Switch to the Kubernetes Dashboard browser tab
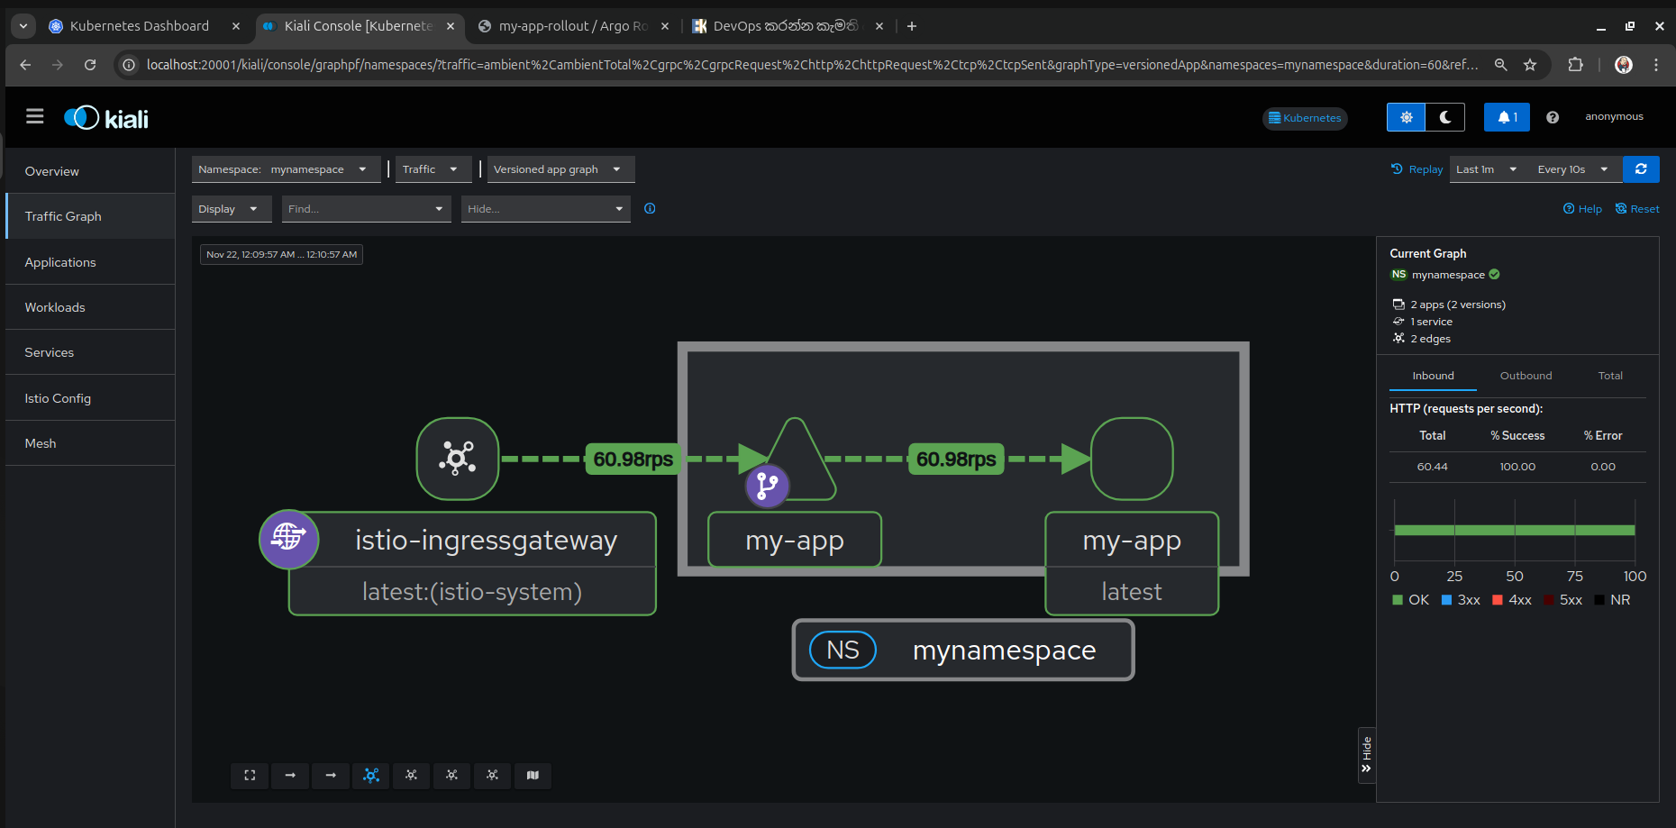1676x828 pixels. [x=144, y=26]
